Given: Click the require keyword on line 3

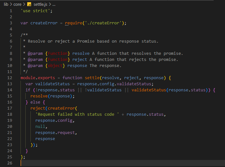Looking at the screenshot, I should click(x=73, y=23).
